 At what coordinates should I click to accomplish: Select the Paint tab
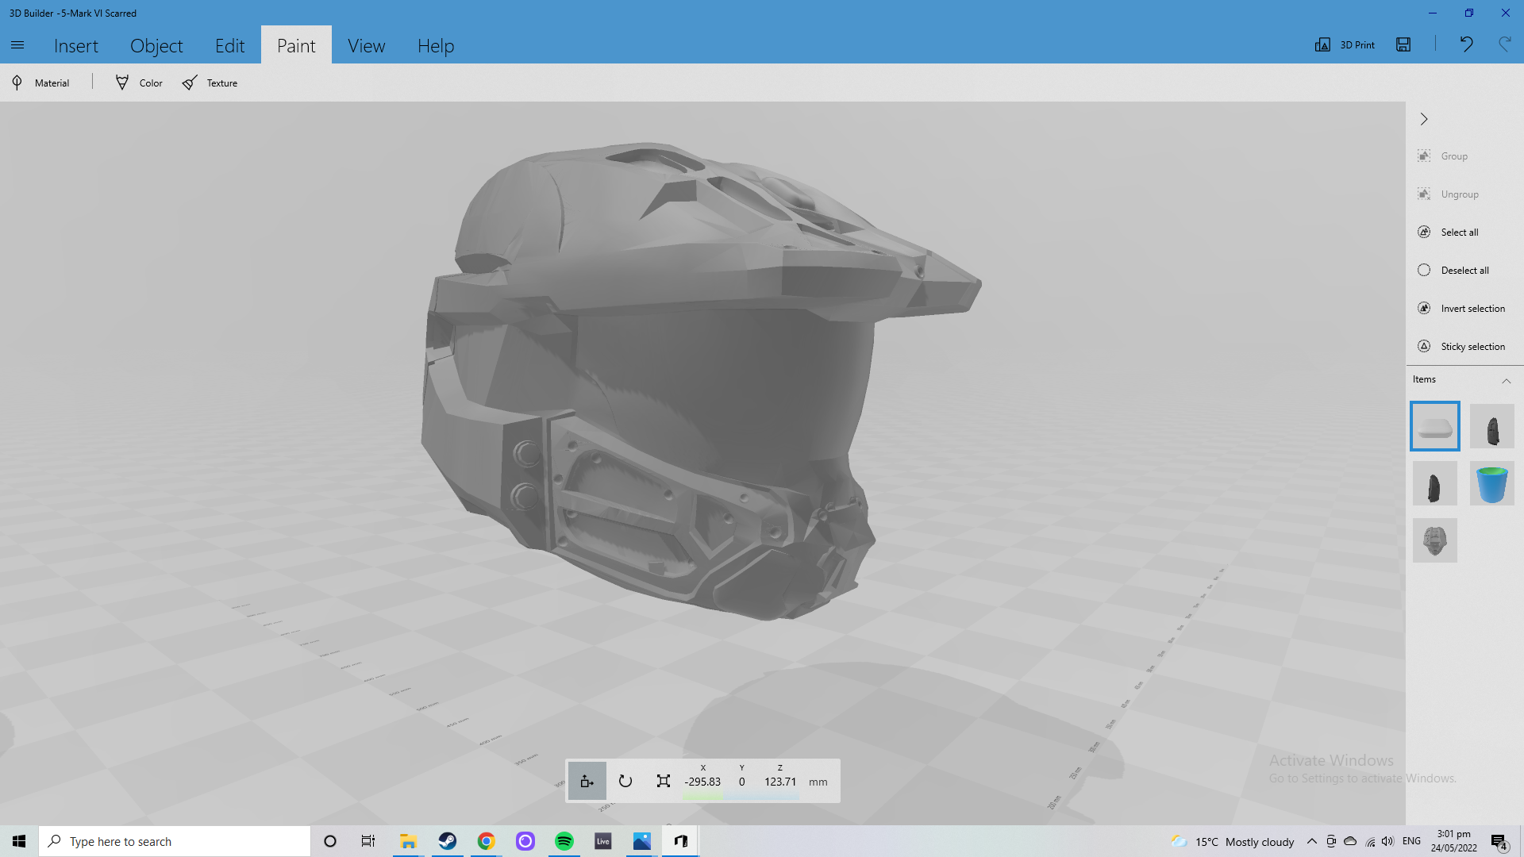(x=296, y=45)
